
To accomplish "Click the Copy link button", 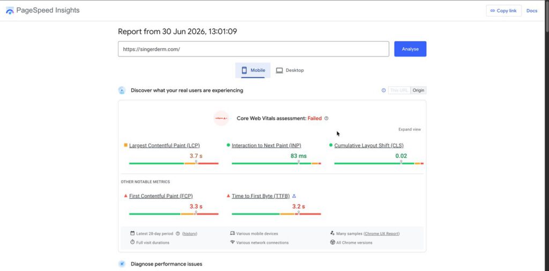I will click(x=503, y=11).
